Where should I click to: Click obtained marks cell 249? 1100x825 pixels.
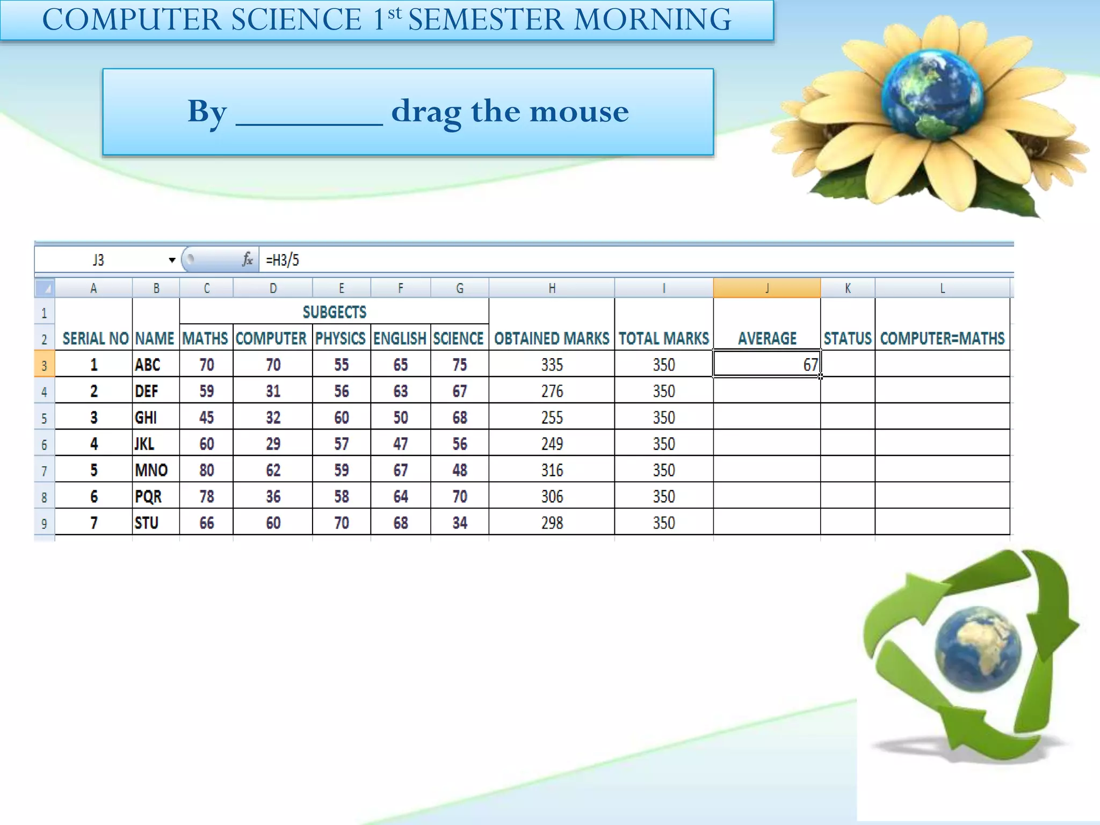(x=552, y=443)
